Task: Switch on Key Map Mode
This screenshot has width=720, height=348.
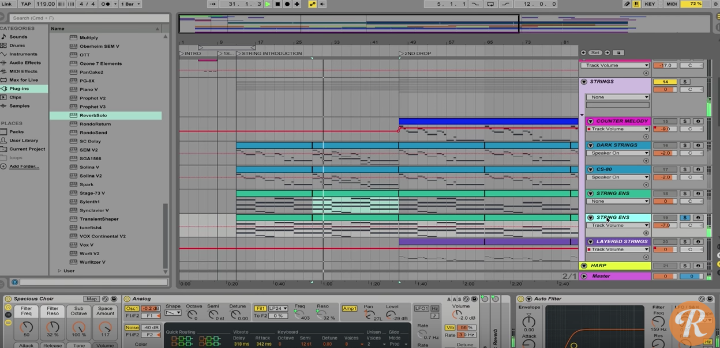Action: pyautogui.click(x=650, y=4)
